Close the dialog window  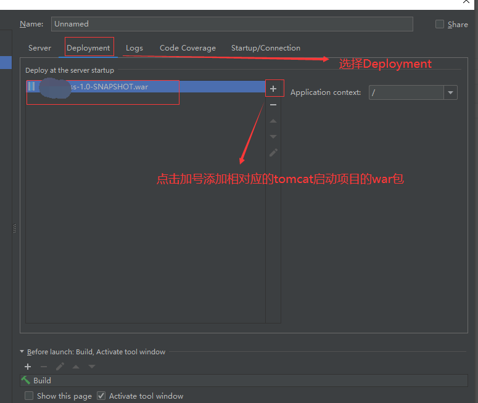(x=466, y=2)
